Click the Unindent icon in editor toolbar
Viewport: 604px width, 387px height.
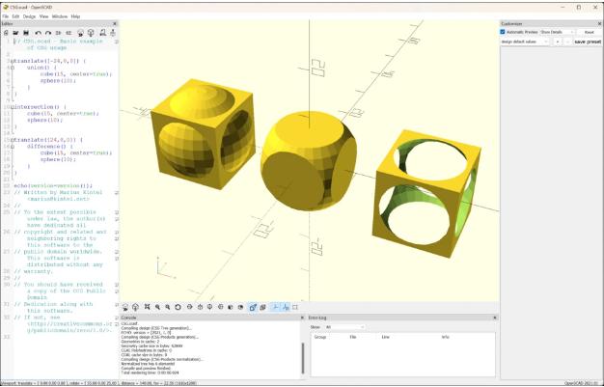pos(59,33)
